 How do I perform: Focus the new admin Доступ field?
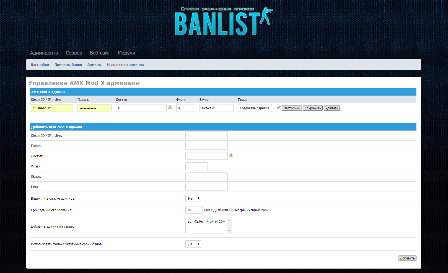206,156
